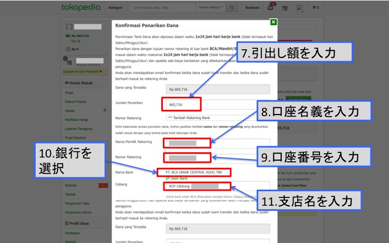The height and width of the screenshot is (243, 389).
Task: Open Pusat Resolusi in the sidebar
Action: pyautogui.click(x=75, y=138)
